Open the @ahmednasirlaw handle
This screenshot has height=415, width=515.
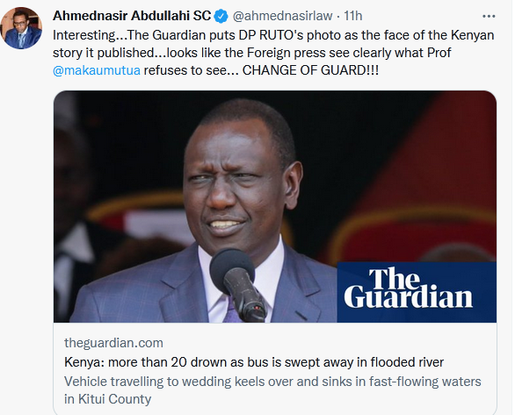tap(282, 16)
